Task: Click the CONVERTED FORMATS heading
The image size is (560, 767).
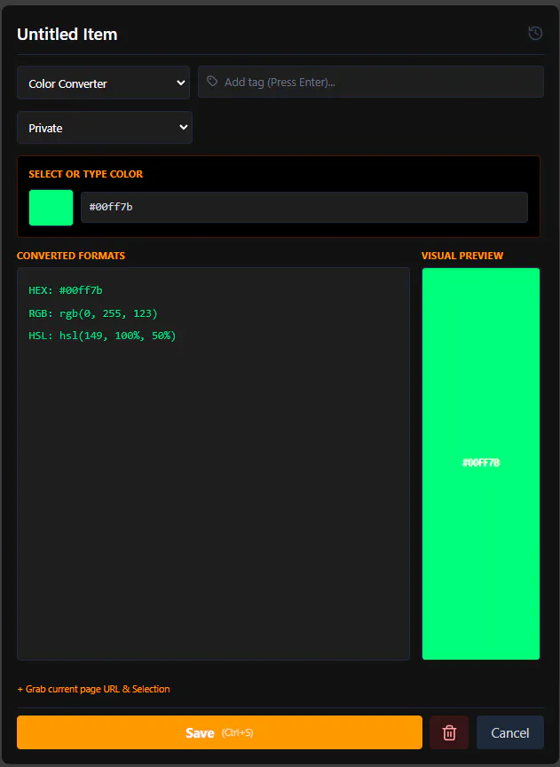Action: (x=71, y=256)
